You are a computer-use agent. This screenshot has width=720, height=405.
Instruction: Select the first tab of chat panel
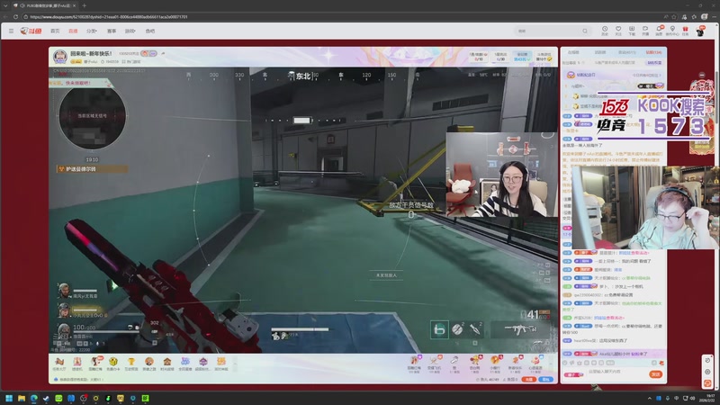(x=573, y=52)
